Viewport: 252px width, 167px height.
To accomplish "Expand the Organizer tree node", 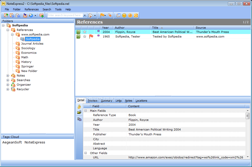I will [x=8, y=85].
